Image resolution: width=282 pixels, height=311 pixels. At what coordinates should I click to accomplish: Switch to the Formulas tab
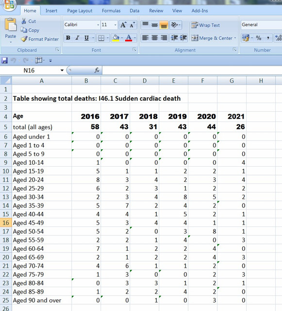pos(111,11)
